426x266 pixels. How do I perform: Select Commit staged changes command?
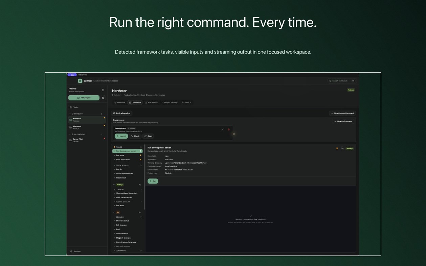pos(127,242)
